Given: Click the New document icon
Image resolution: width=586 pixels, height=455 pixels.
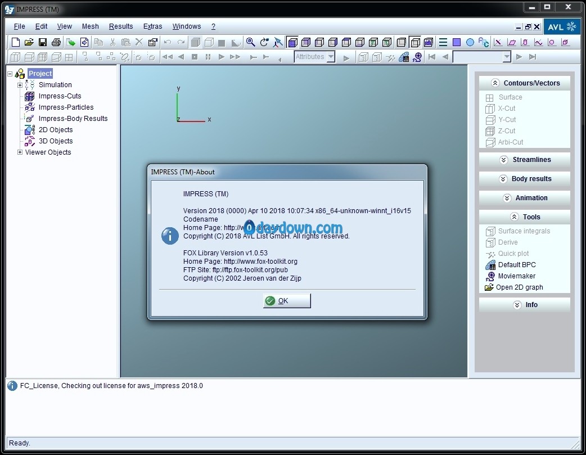Looking at the screenshot, I should click(16, 42).
